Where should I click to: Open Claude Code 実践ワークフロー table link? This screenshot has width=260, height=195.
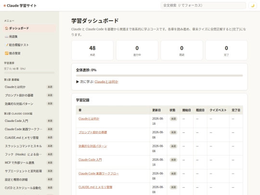click(99, 173)
